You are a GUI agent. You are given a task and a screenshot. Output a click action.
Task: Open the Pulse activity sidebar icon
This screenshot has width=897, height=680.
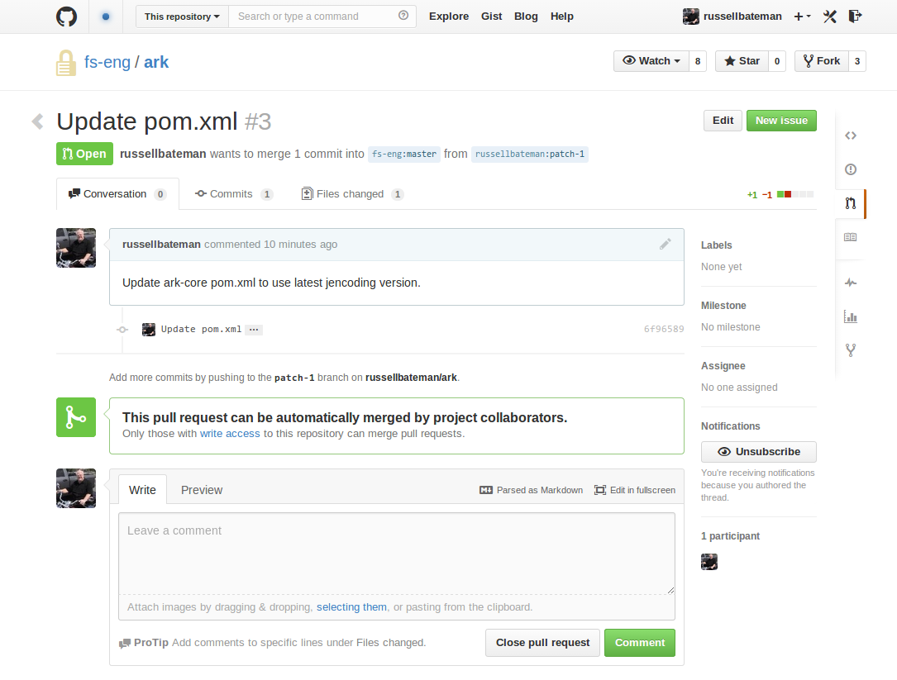coord(851,283)
